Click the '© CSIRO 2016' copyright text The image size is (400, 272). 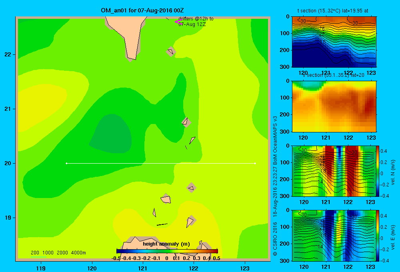coord(275,239)
